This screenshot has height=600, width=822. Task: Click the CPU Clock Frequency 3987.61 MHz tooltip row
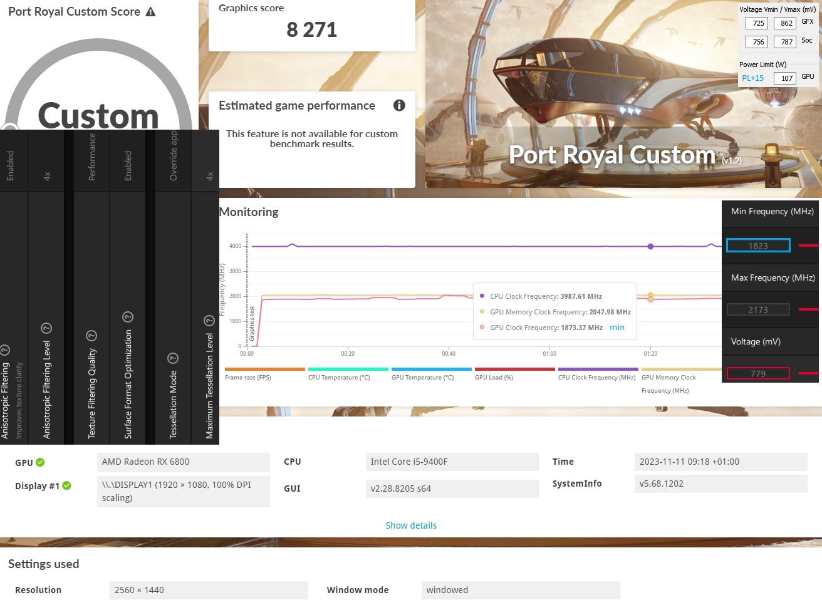click(541, 296)
